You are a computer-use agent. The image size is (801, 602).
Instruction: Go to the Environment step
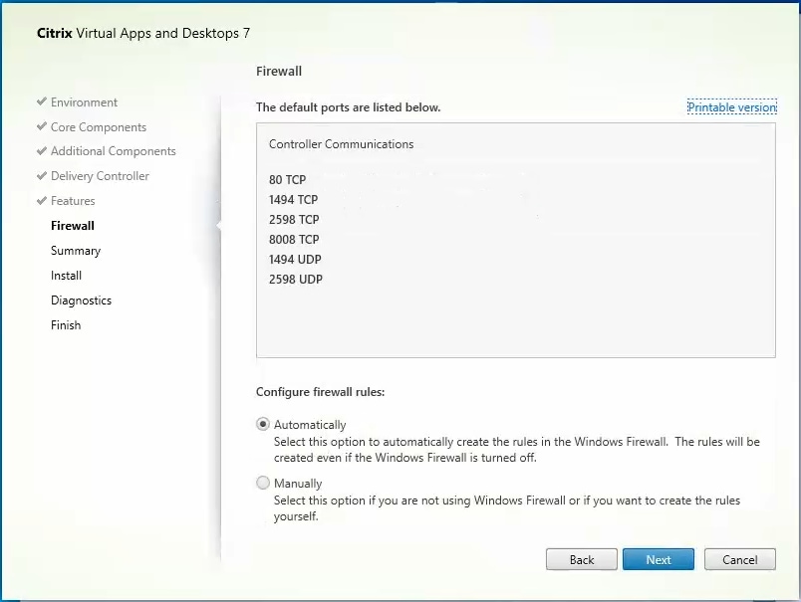(84, 102)
